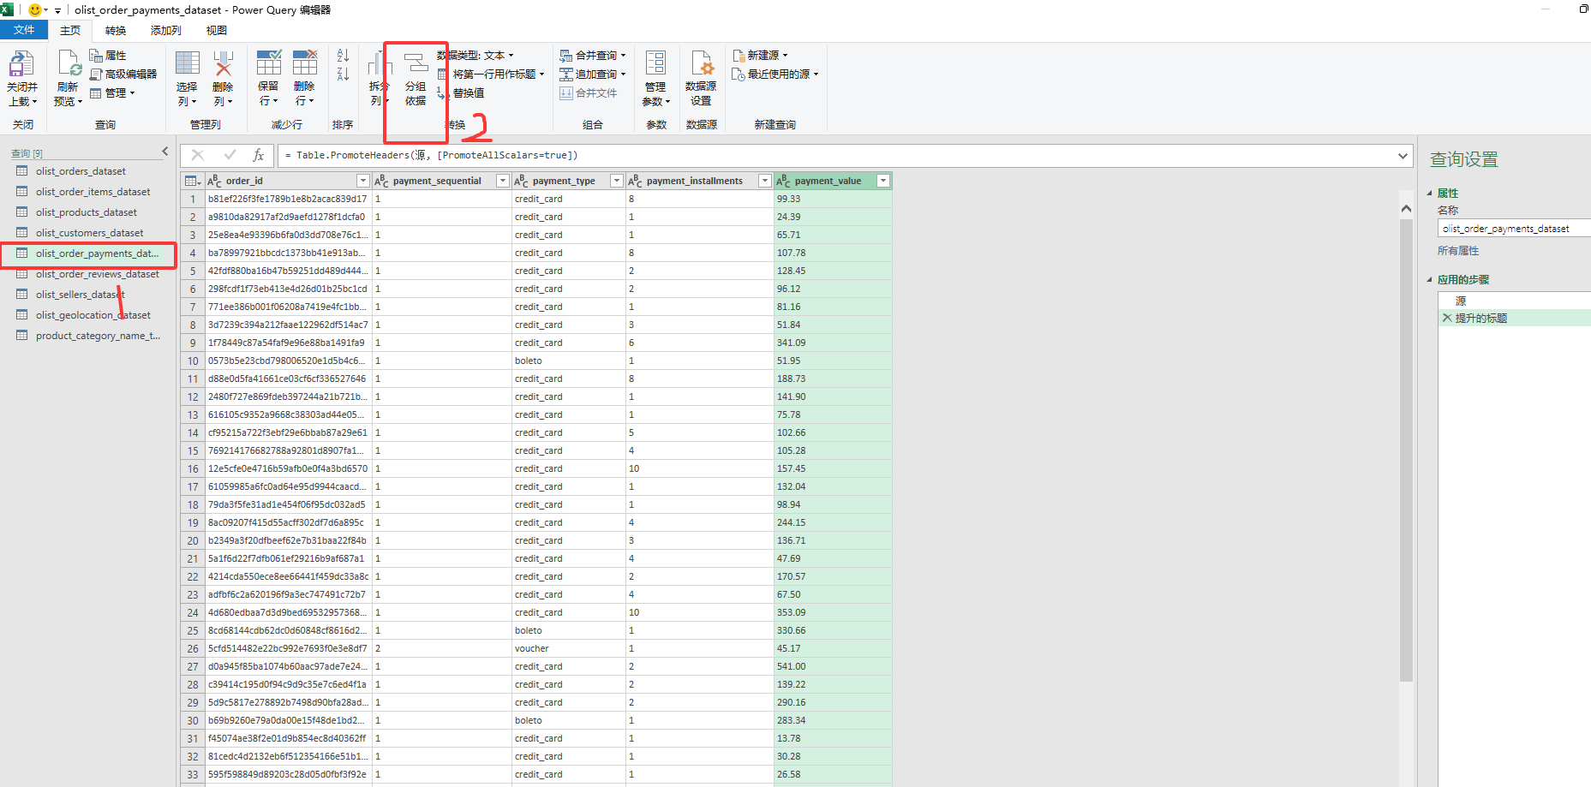Sort ascending with the A-Z icon
1591x787 pixels.
pyautogui.click(x=343, y=56)
